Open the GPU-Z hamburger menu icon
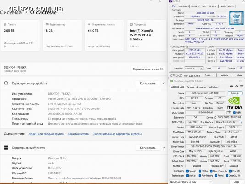The height and width of the screenshot is (184, 245). [x=242, y=86]
